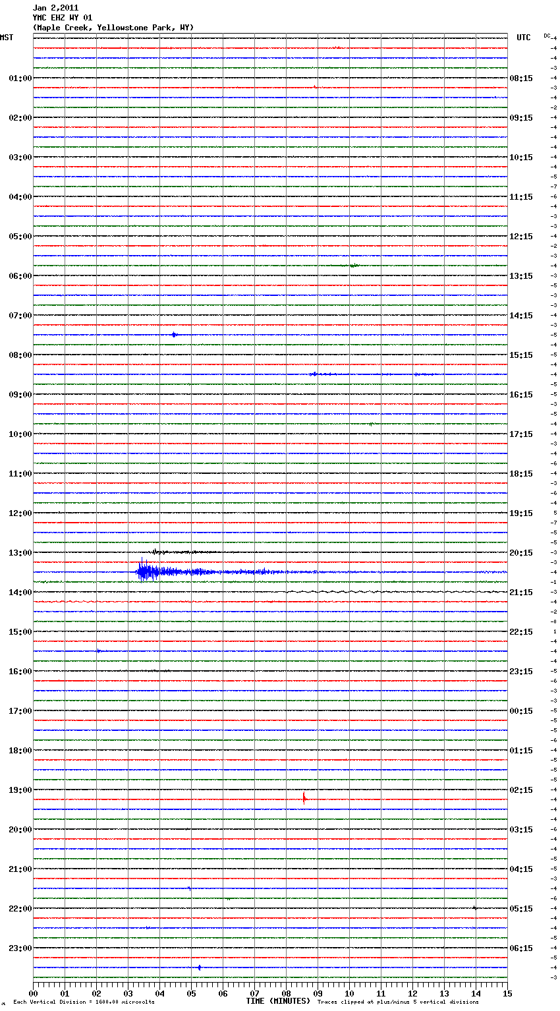Select the Jan 2,2011 date text
This screenshot has width=560, height=1011.
tap(55, 8)
